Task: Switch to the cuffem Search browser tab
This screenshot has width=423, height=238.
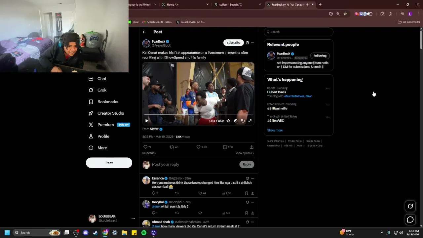Action: point(238,5)
